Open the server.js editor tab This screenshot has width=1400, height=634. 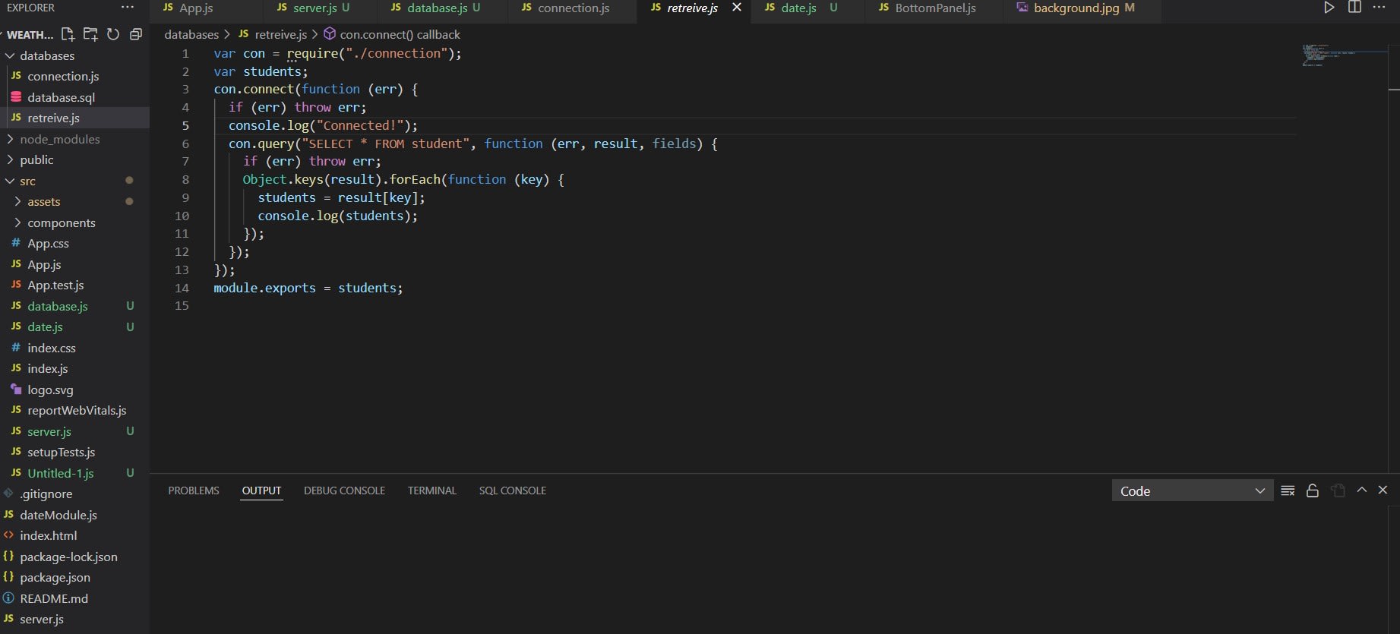click(x=314, y=8)
